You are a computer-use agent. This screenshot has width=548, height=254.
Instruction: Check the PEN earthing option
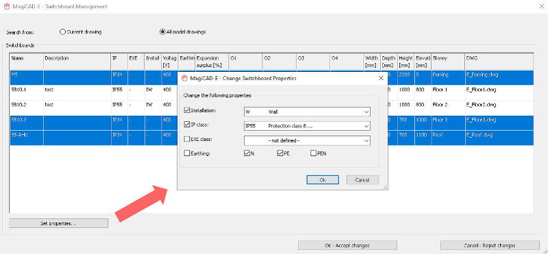click(313, 153)
